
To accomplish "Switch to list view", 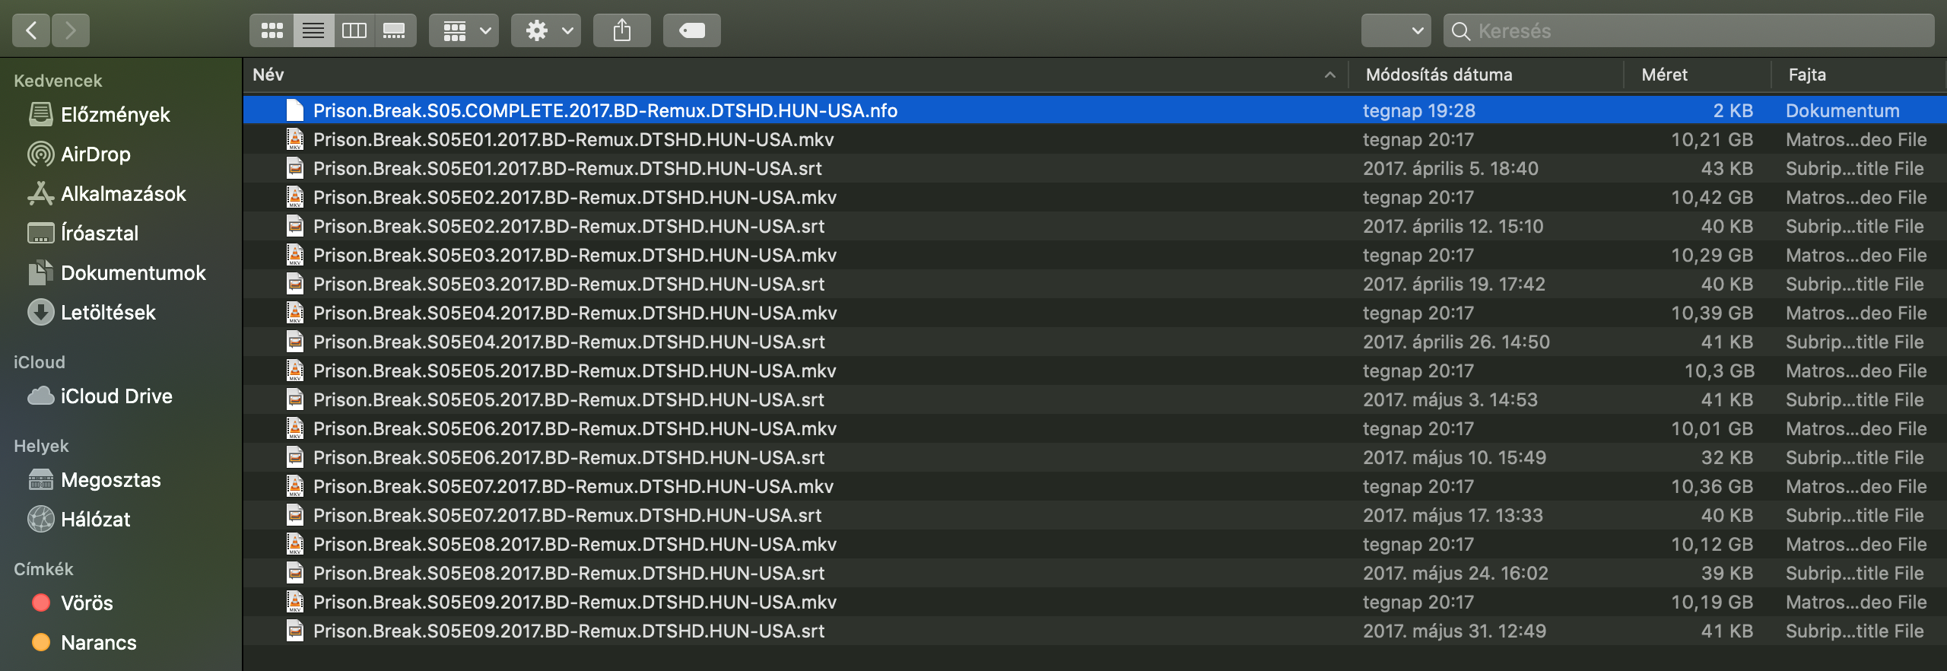I will pyautogui.click(x=313, y=30).
